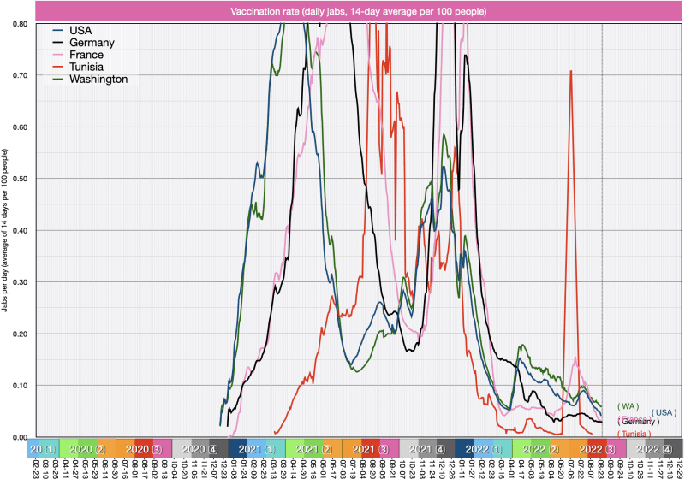
Task: Select the 2020 Q3 timeline segment
Action: coord(143,448)
